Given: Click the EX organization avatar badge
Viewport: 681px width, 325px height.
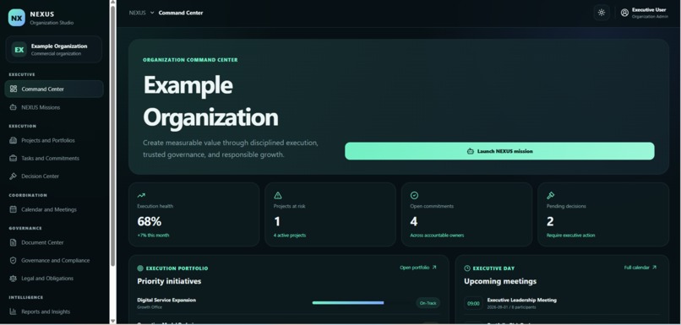Looking at the screenshot, I should [19, 50].
